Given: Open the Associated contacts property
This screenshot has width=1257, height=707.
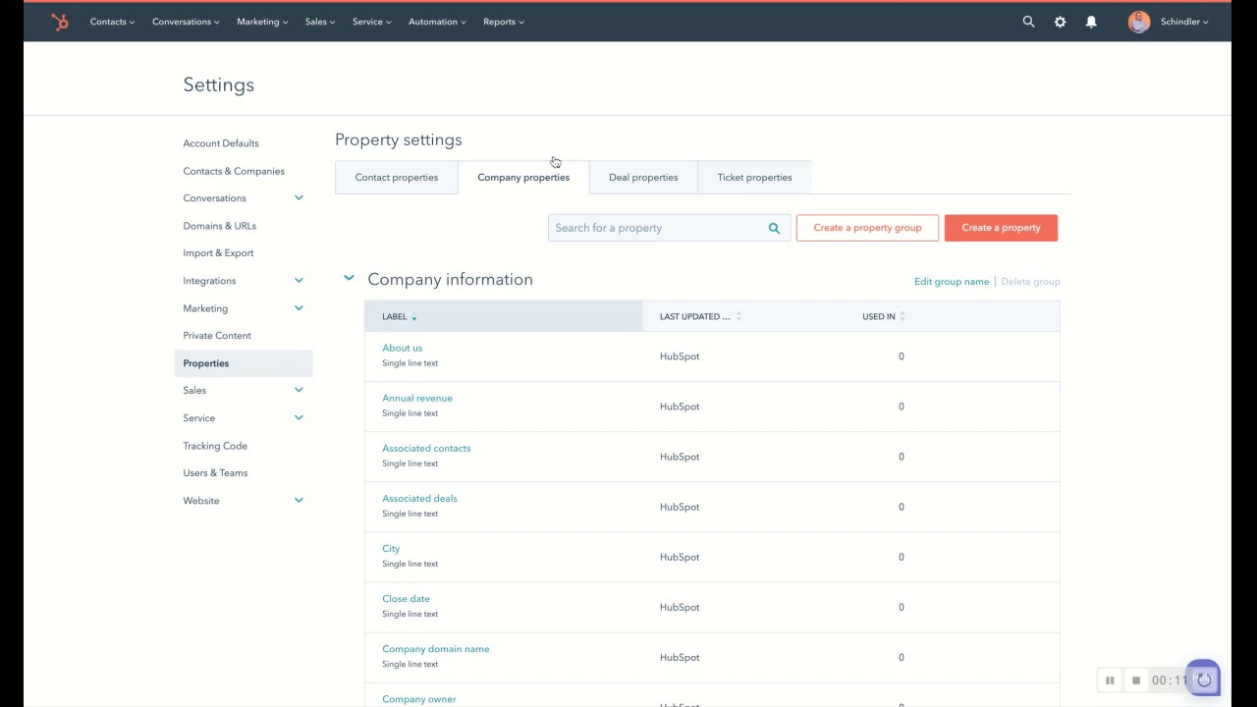Looking at the screenshot, I should click(x=426, y=448).
